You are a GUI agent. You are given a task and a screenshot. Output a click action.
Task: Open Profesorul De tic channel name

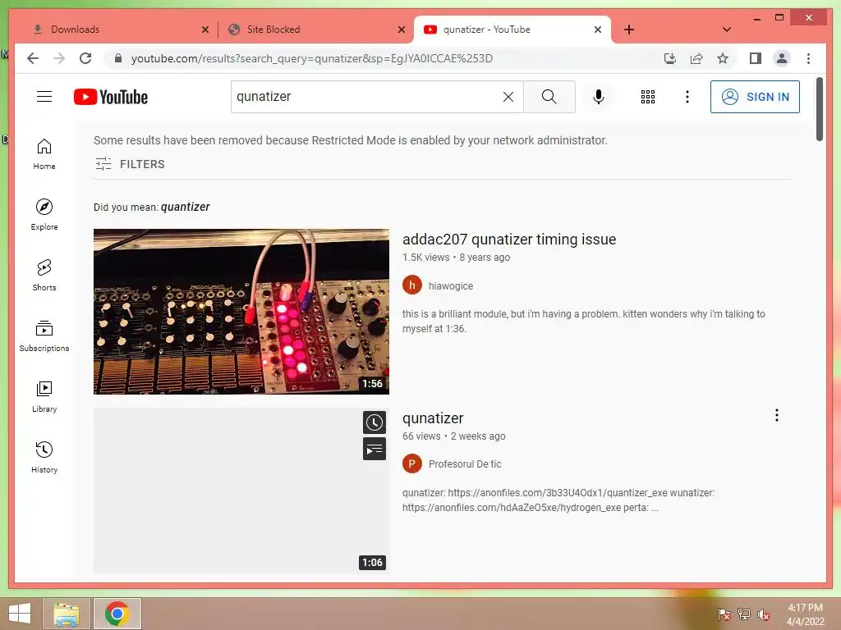pos(465,464)
